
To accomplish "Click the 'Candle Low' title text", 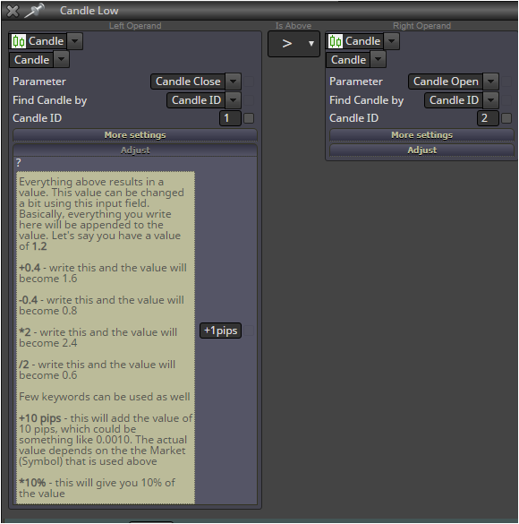I will click(x=89, y=11).
